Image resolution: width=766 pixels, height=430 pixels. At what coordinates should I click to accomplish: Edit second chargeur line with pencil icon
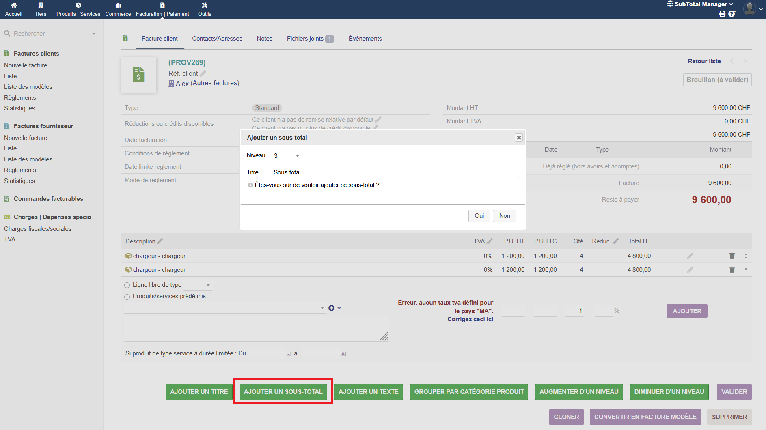[690, 270]
